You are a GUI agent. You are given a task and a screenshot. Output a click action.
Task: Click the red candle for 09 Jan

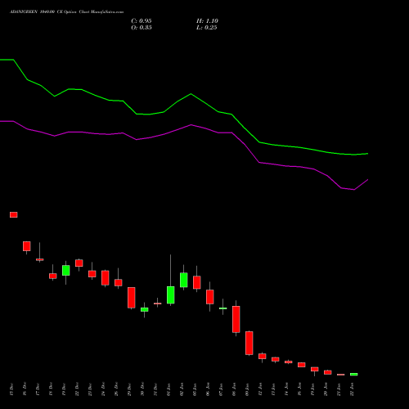(249, 343)
